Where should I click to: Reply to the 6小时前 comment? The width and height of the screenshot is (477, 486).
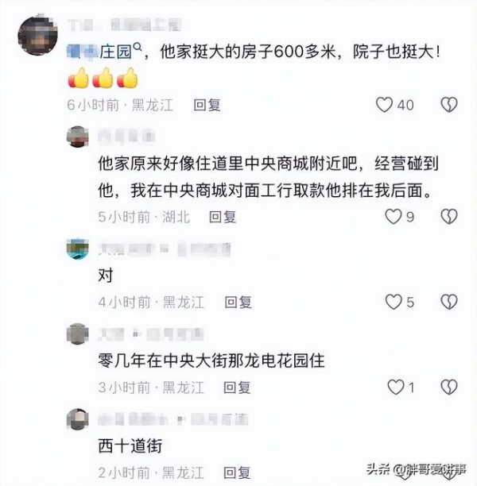207,105
